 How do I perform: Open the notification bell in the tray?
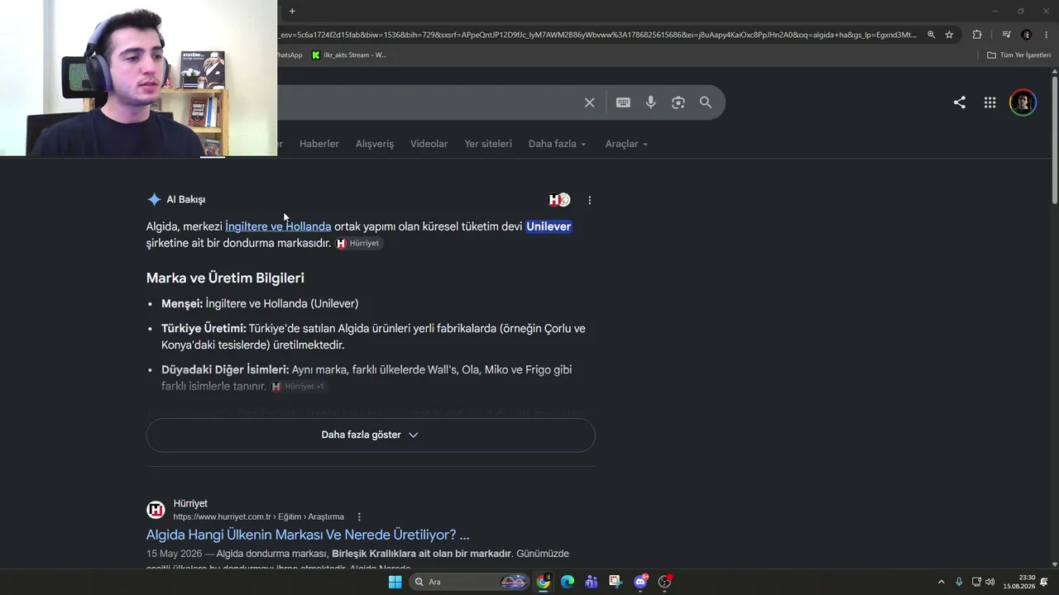[x=1044, y=582]
